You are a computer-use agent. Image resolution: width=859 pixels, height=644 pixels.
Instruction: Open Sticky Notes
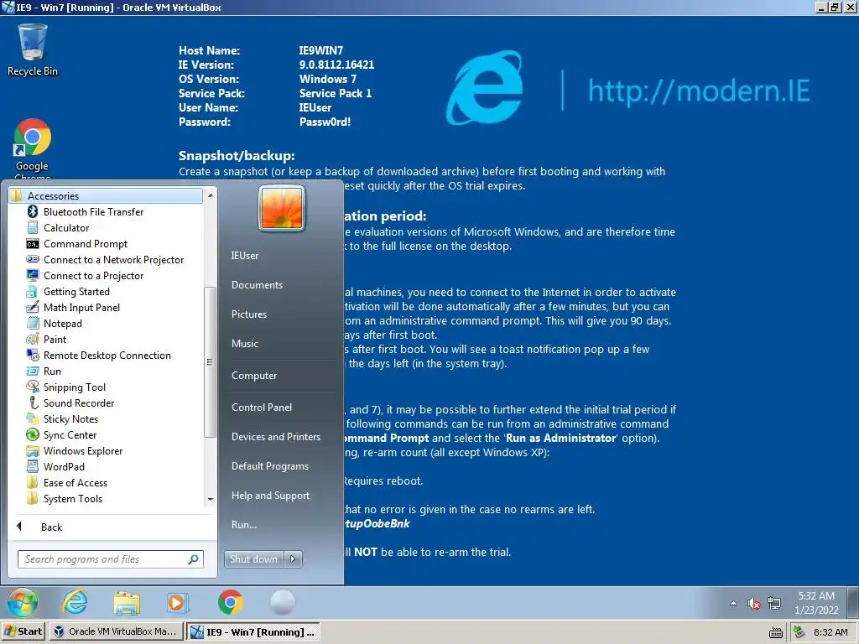[x=70, y=418]
